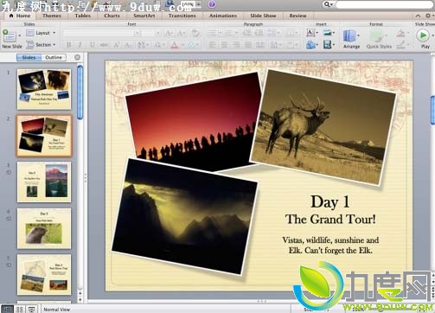Open the text direction tool
This screenshot has height=313, width=435.
[x=276, y=45]
